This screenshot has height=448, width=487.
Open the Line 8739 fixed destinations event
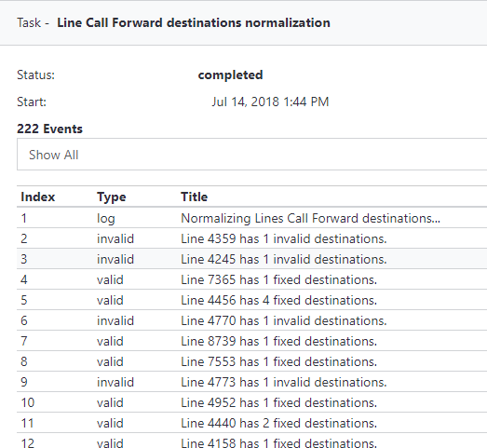click(252, 341)
